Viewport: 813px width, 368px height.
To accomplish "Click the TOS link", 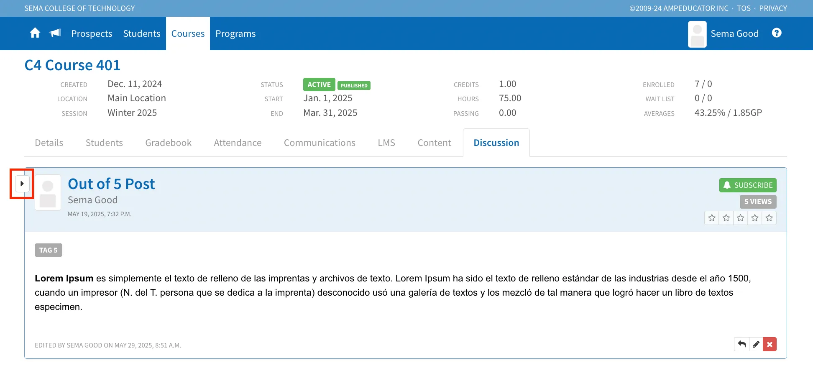I will click(x=744, y=8).
